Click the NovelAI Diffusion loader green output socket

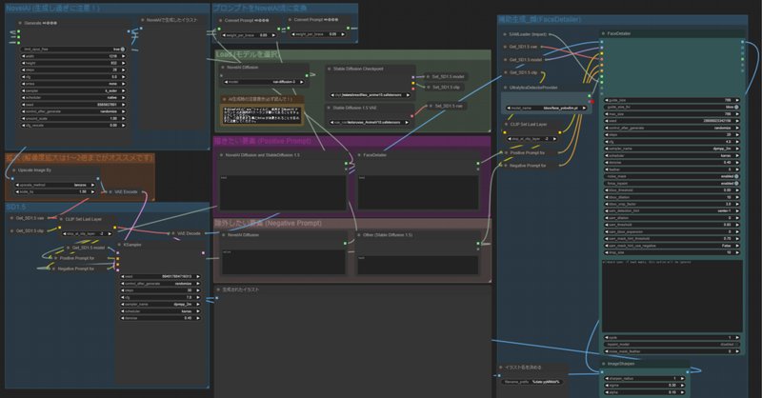tap(307, 75)
